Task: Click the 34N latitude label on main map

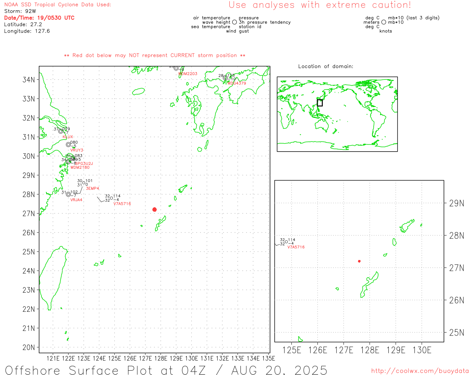Action: 29,79
